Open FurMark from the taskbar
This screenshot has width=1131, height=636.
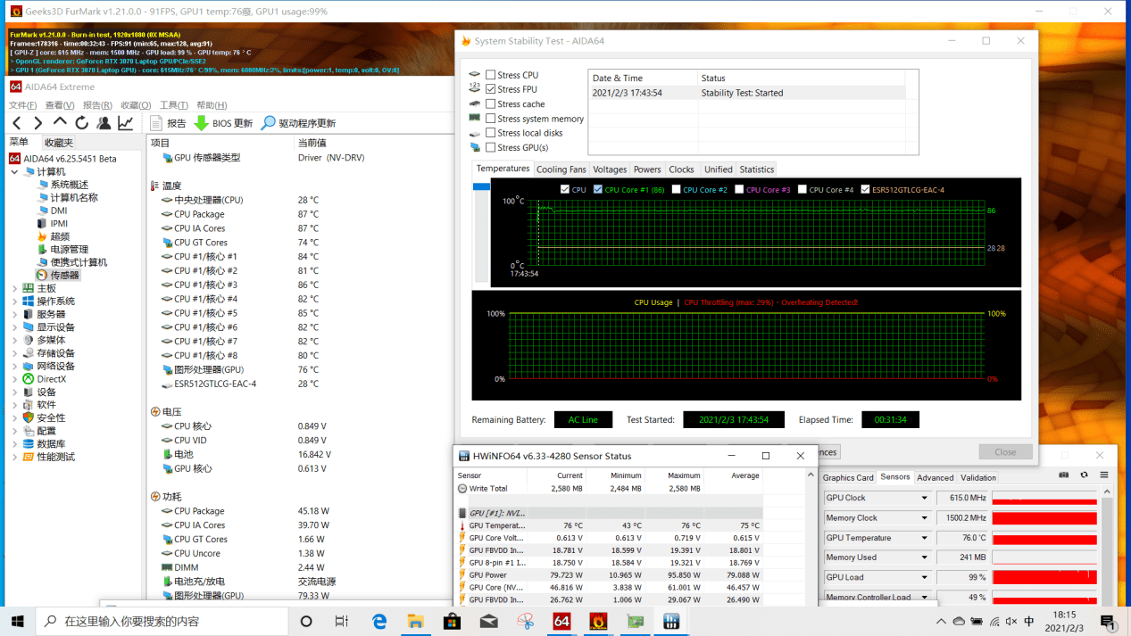598,621
